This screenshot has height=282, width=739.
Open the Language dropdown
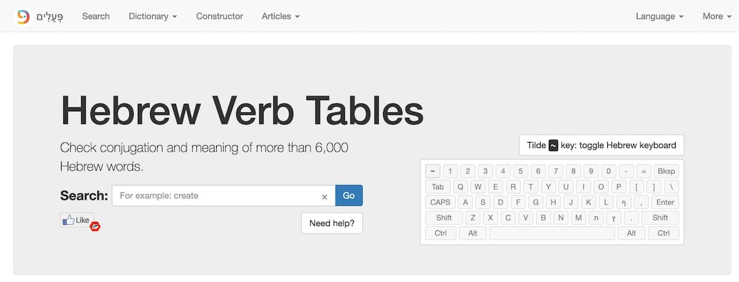pyautogui.click(x=660, y=16)
